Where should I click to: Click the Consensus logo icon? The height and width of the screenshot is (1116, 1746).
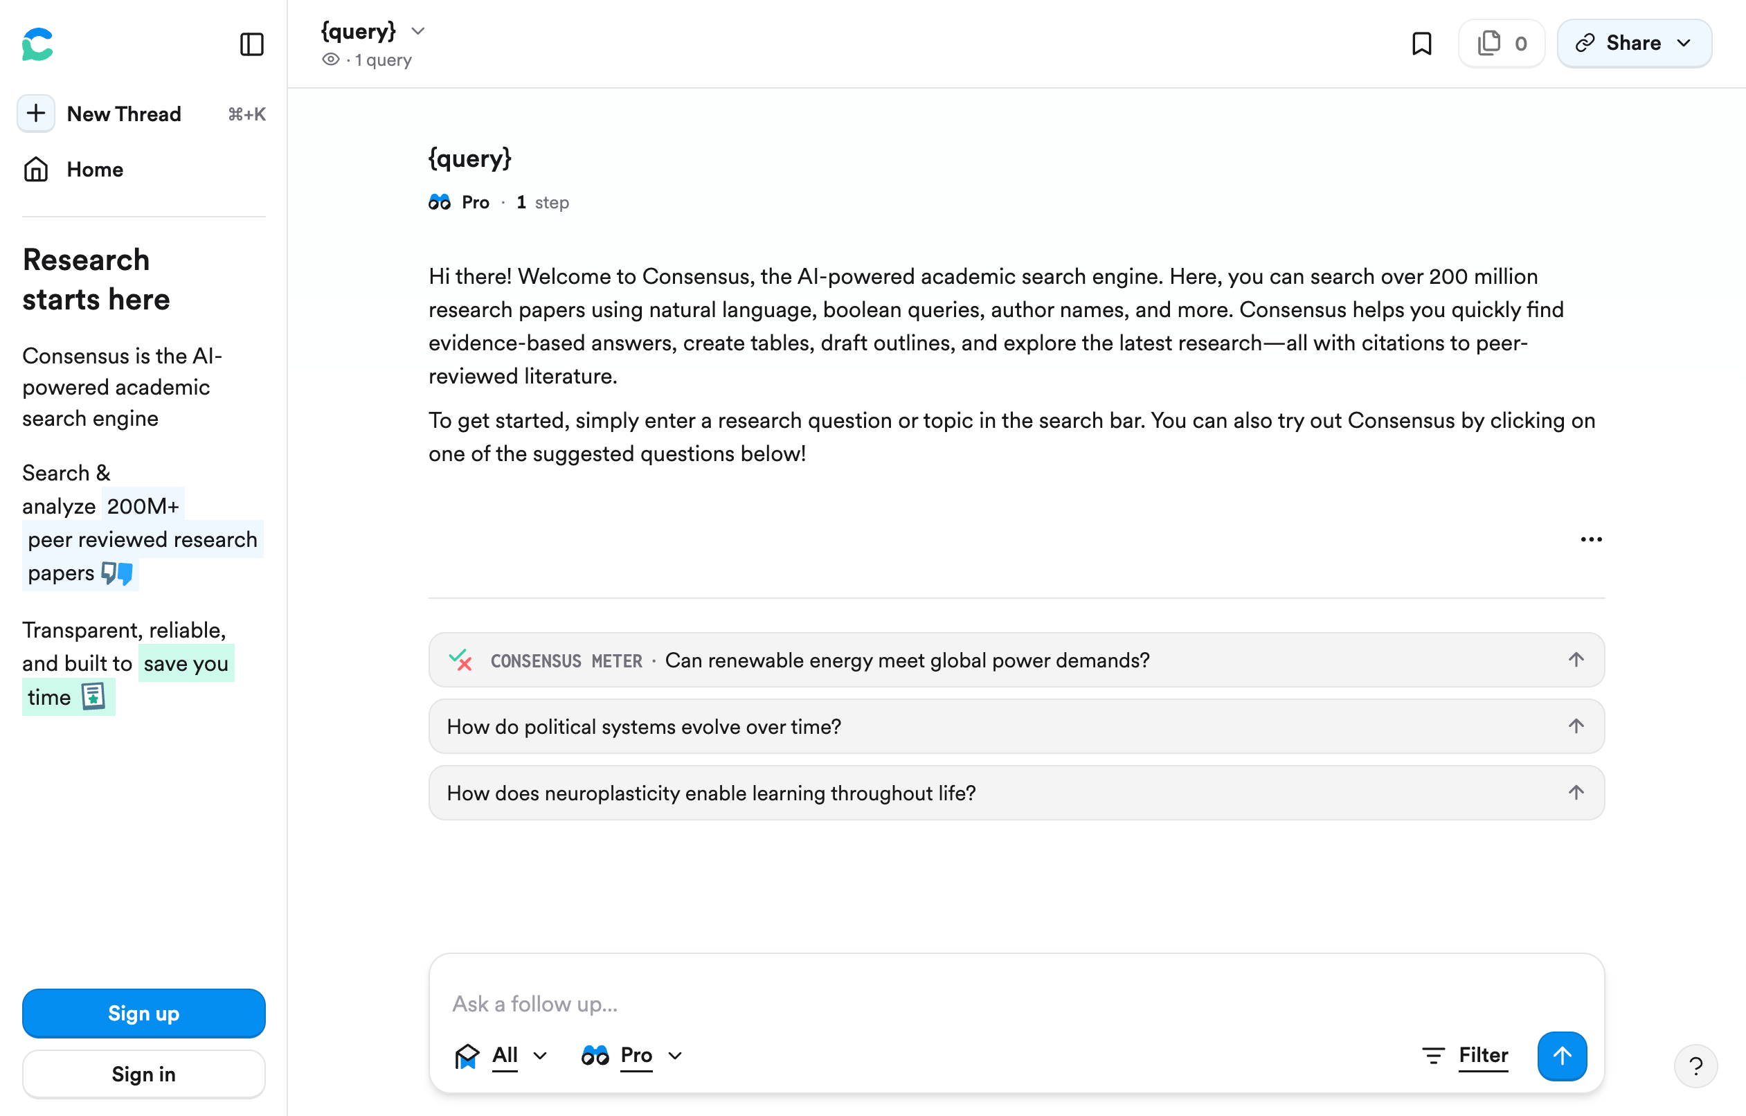point(37,44)
